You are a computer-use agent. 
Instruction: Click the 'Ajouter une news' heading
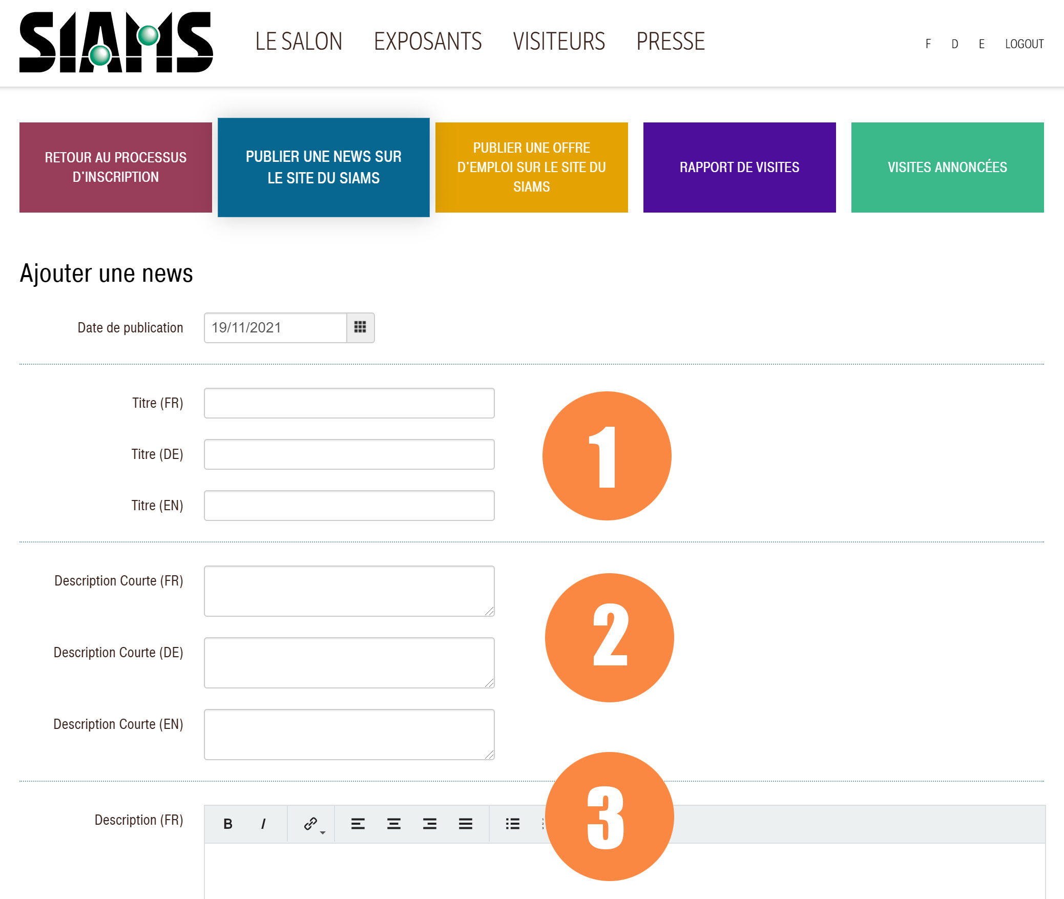(107, 274)
